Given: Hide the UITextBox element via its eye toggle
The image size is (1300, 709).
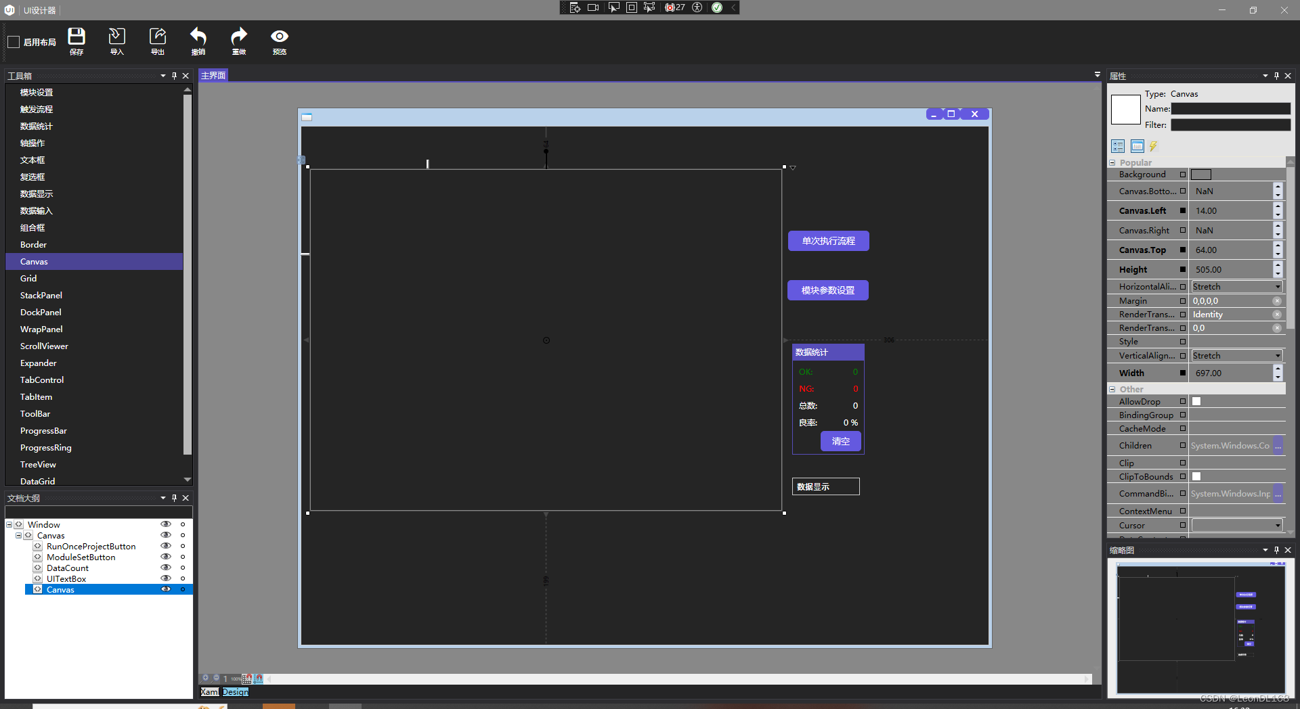Looking at the screenshot, I should coord(166,578).
